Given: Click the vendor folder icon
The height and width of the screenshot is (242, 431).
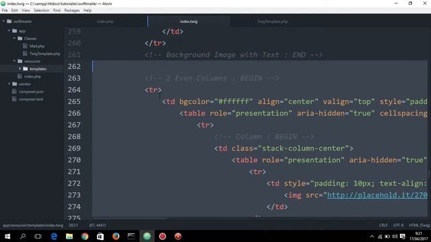Looking at the screenshot, I should coord(15,84).
